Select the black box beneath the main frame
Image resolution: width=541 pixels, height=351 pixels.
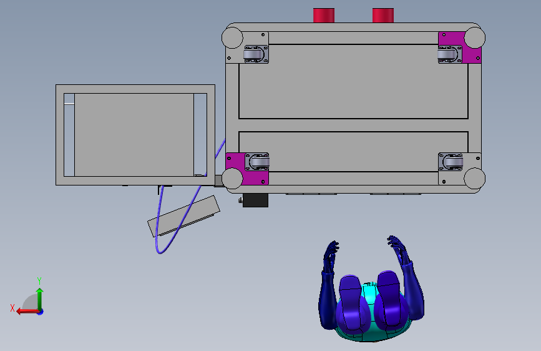tap(255, 200)
